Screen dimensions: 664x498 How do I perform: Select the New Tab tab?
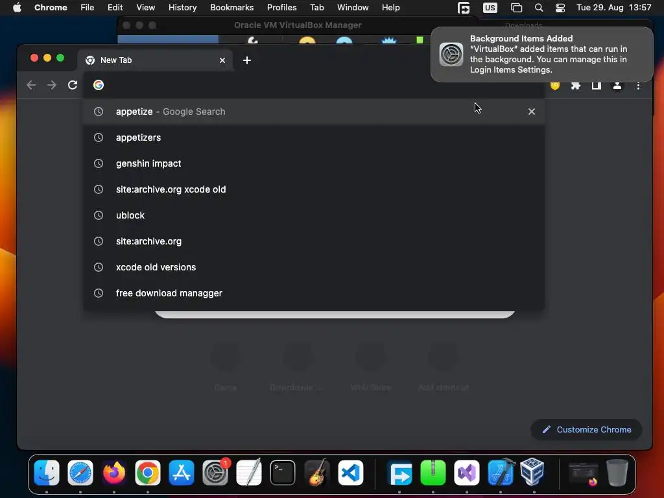coord(156,60)
